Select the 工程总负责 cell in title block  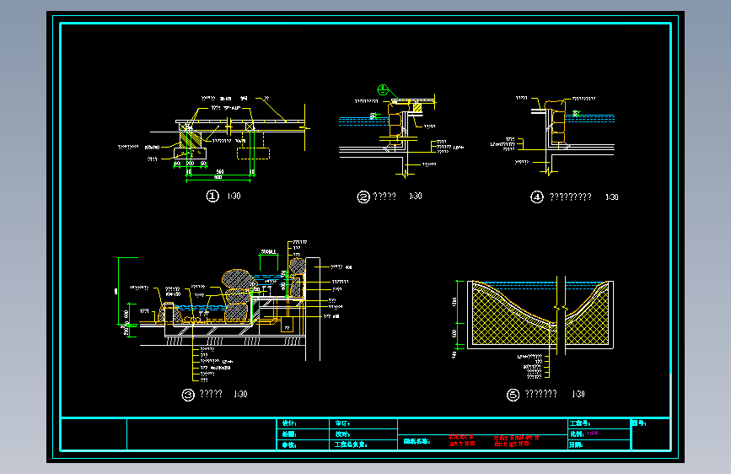coord(363,444)
